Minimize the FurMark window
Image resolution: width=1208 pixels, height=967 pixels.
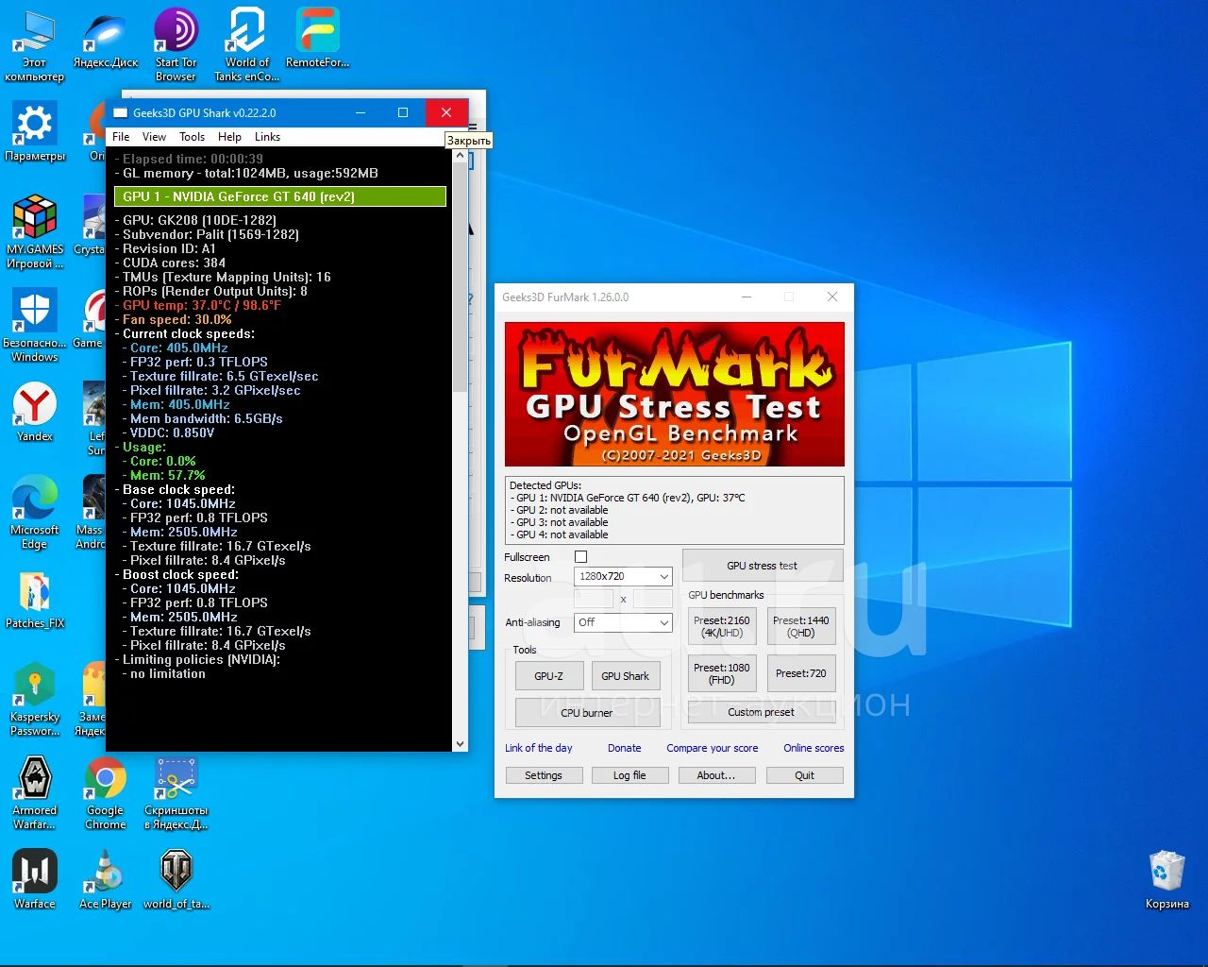[747, 297]
